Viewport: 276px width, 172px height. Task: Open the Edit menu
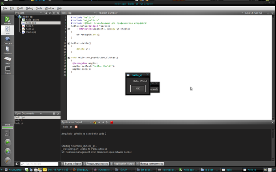click(12, 8)
